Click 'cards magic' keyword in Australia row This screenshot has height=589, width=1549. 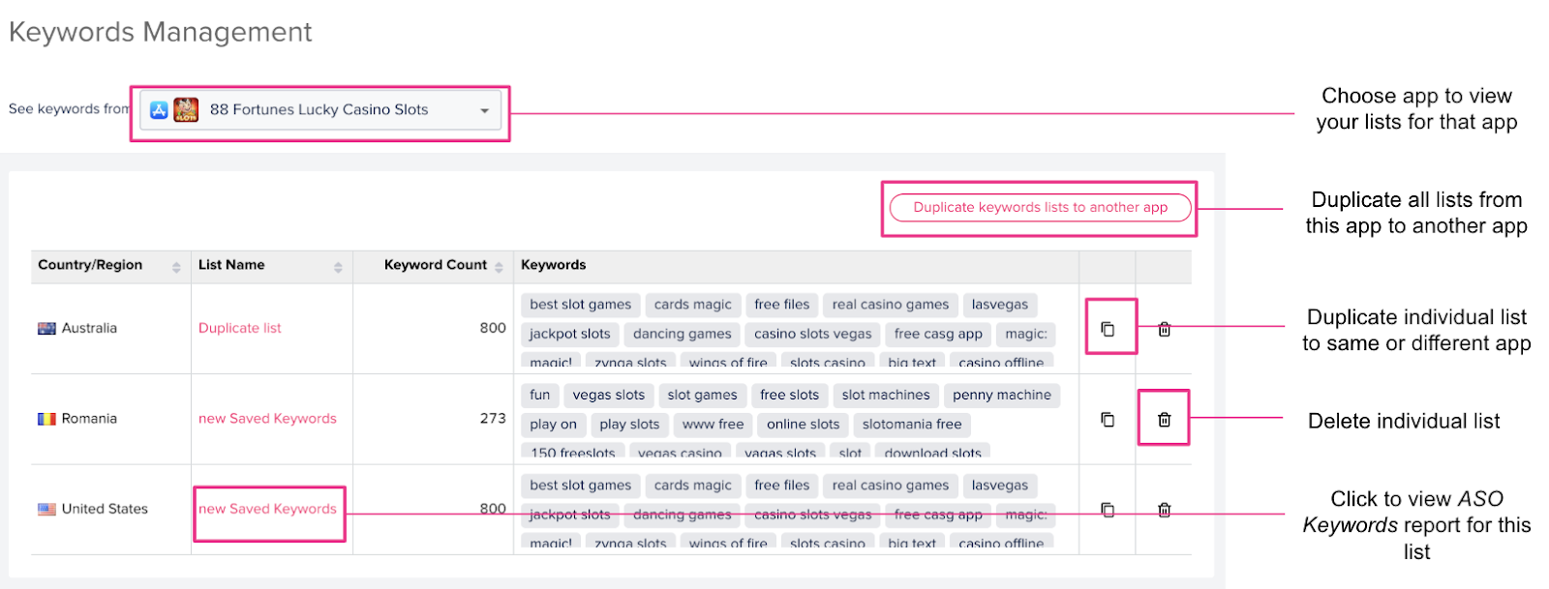tap(692, 305)
